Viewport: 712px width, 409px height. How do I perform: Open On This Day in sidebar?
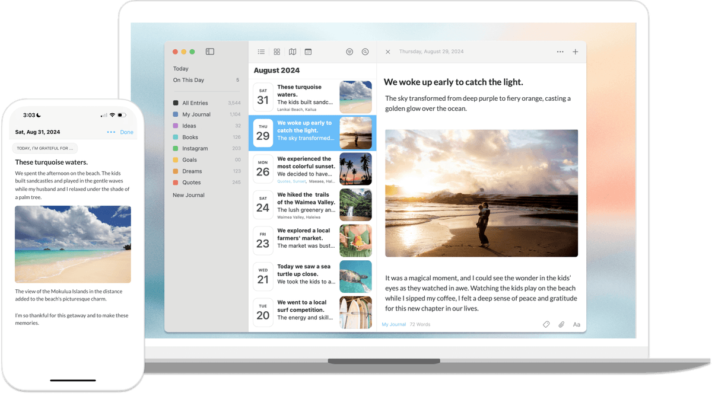tap(206, 80)
